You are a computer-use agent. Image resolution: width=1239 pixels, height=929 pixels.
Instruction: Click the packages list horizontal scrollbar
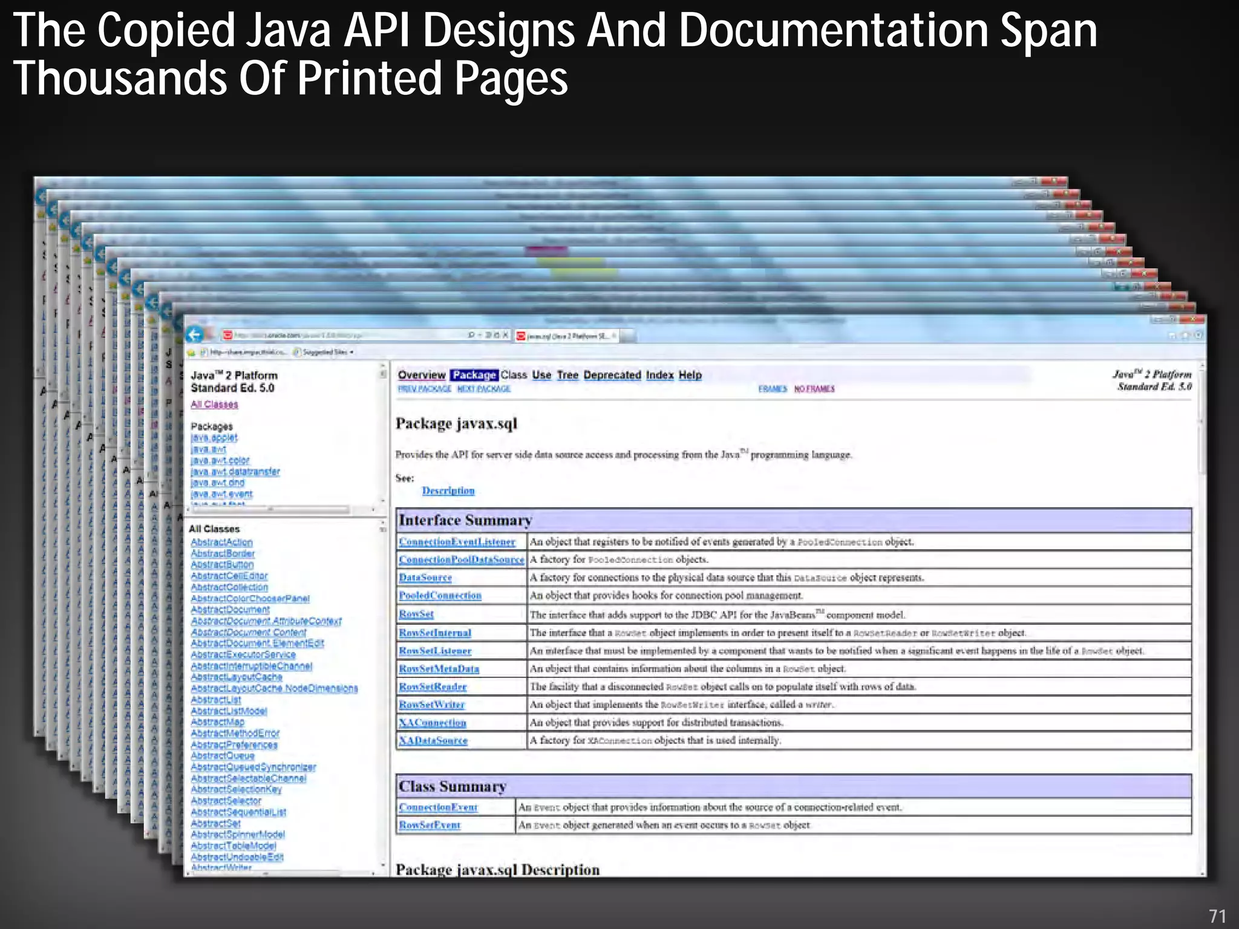(x=270, y=509)
